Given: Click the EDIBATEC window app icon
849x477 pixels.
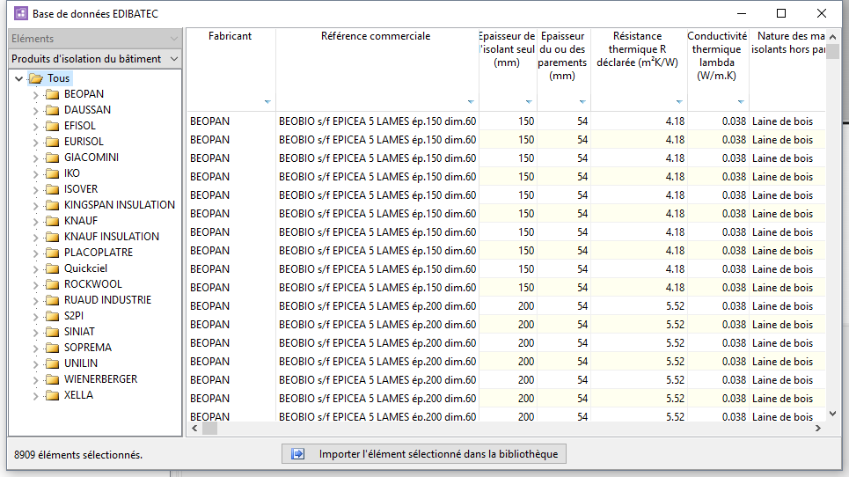Looking at the screenshot, I should 20,13.
